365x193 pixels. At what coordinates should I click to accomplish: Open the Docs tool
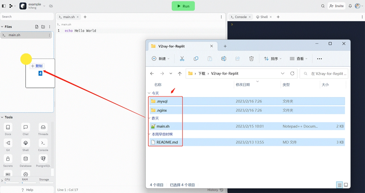8,129
